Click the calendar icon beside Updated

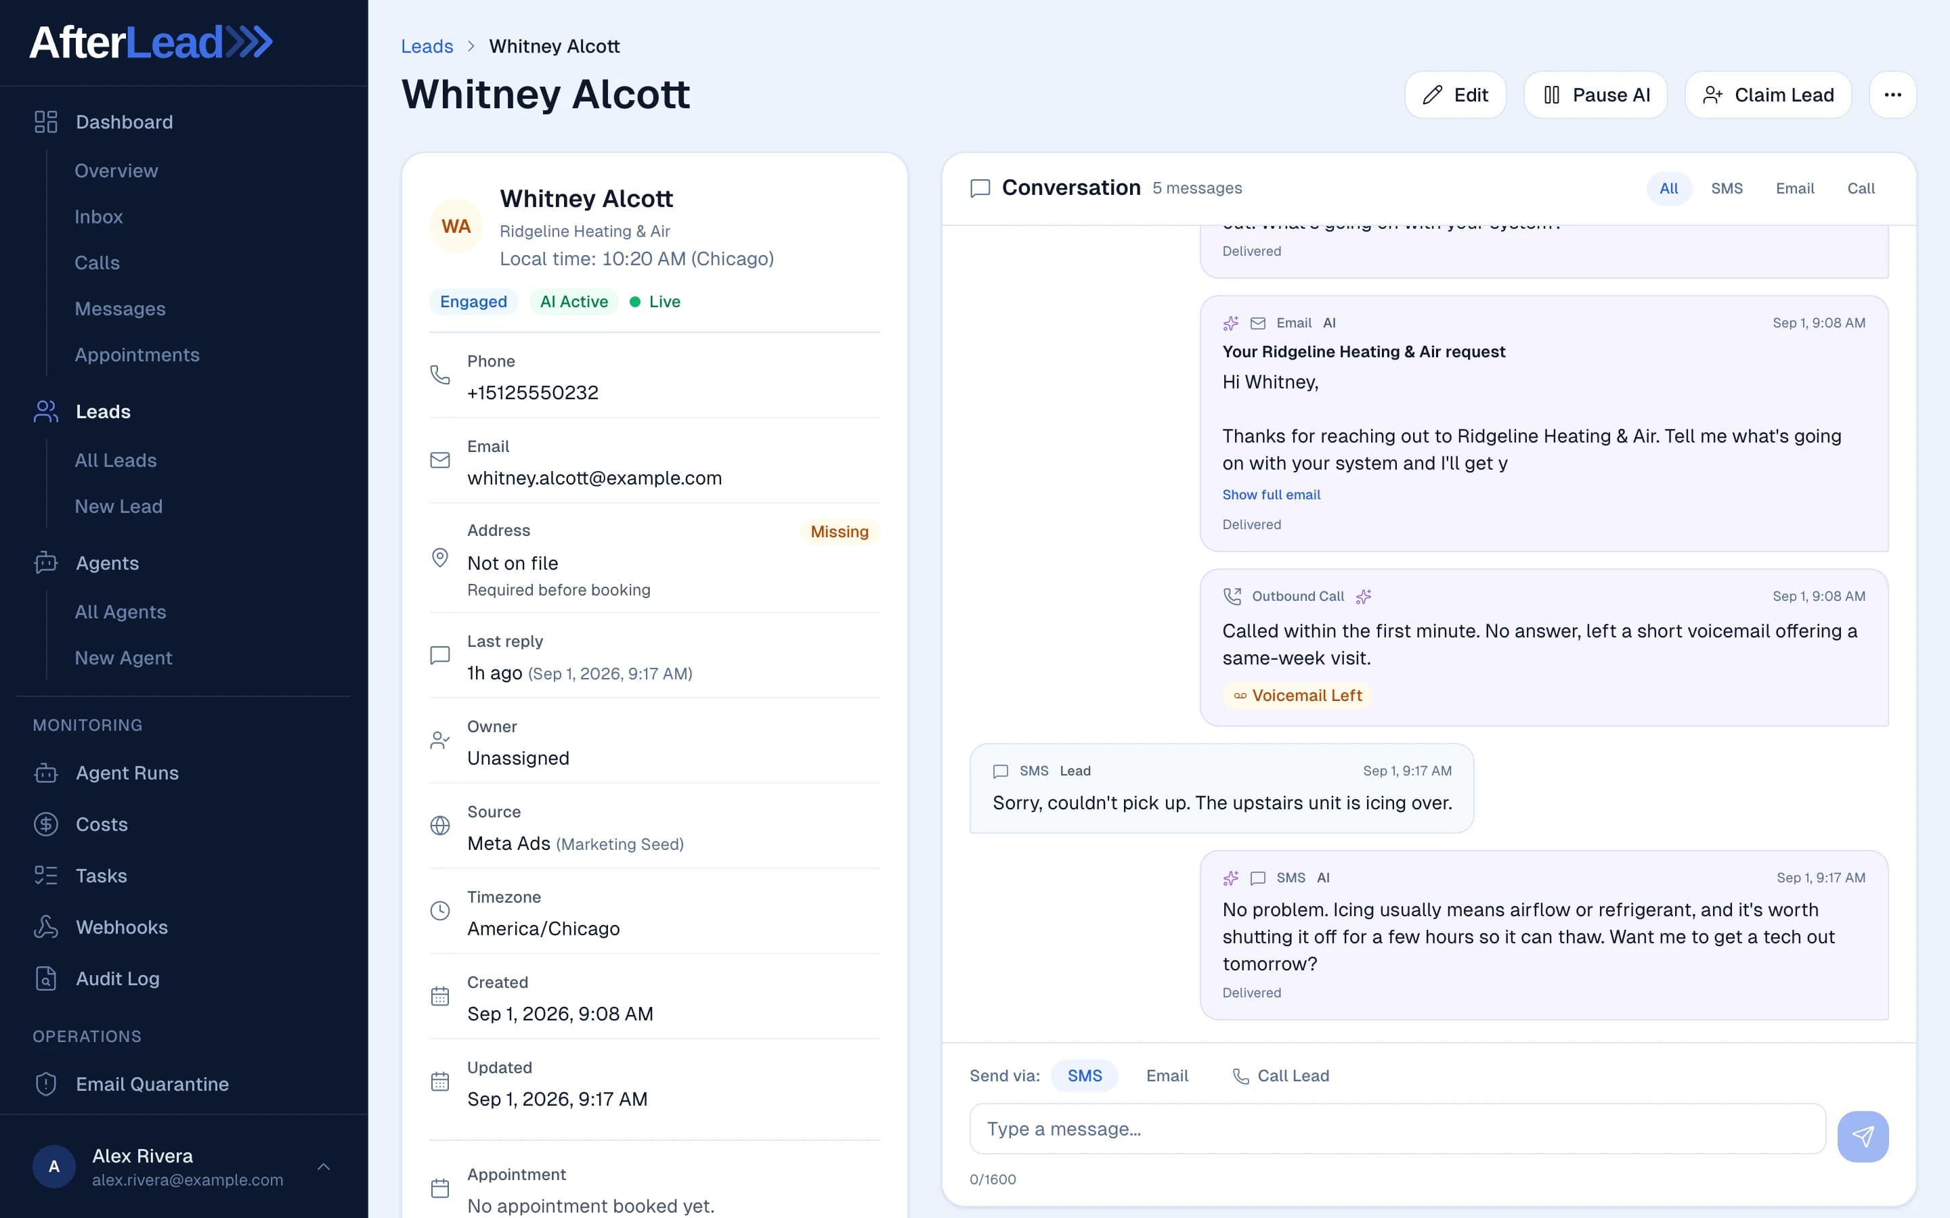pyautogui.click(x=440, y=1081)
